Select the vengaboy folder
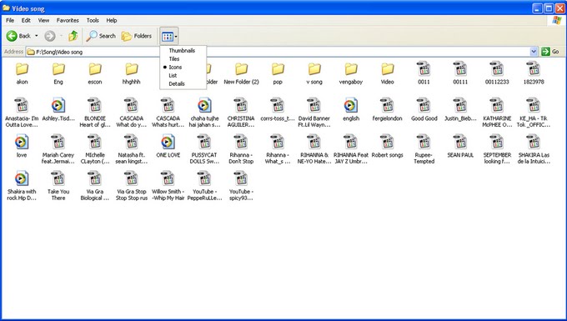567x321 pixels. click(x=351, y=73)
